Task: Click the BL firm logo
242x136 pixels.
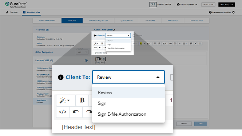Action: (153, 5)
